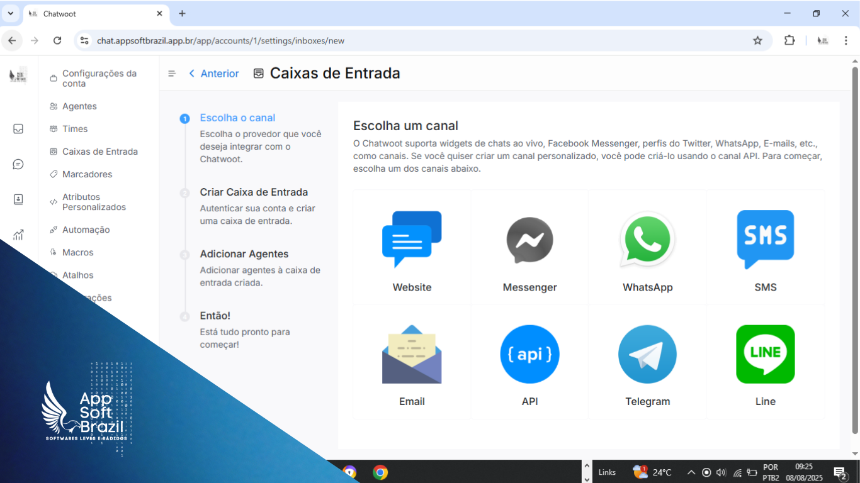This screenshot has height=483, width=860.
Task: Open conversations chat bubble icon in rail
Action: 18,164
